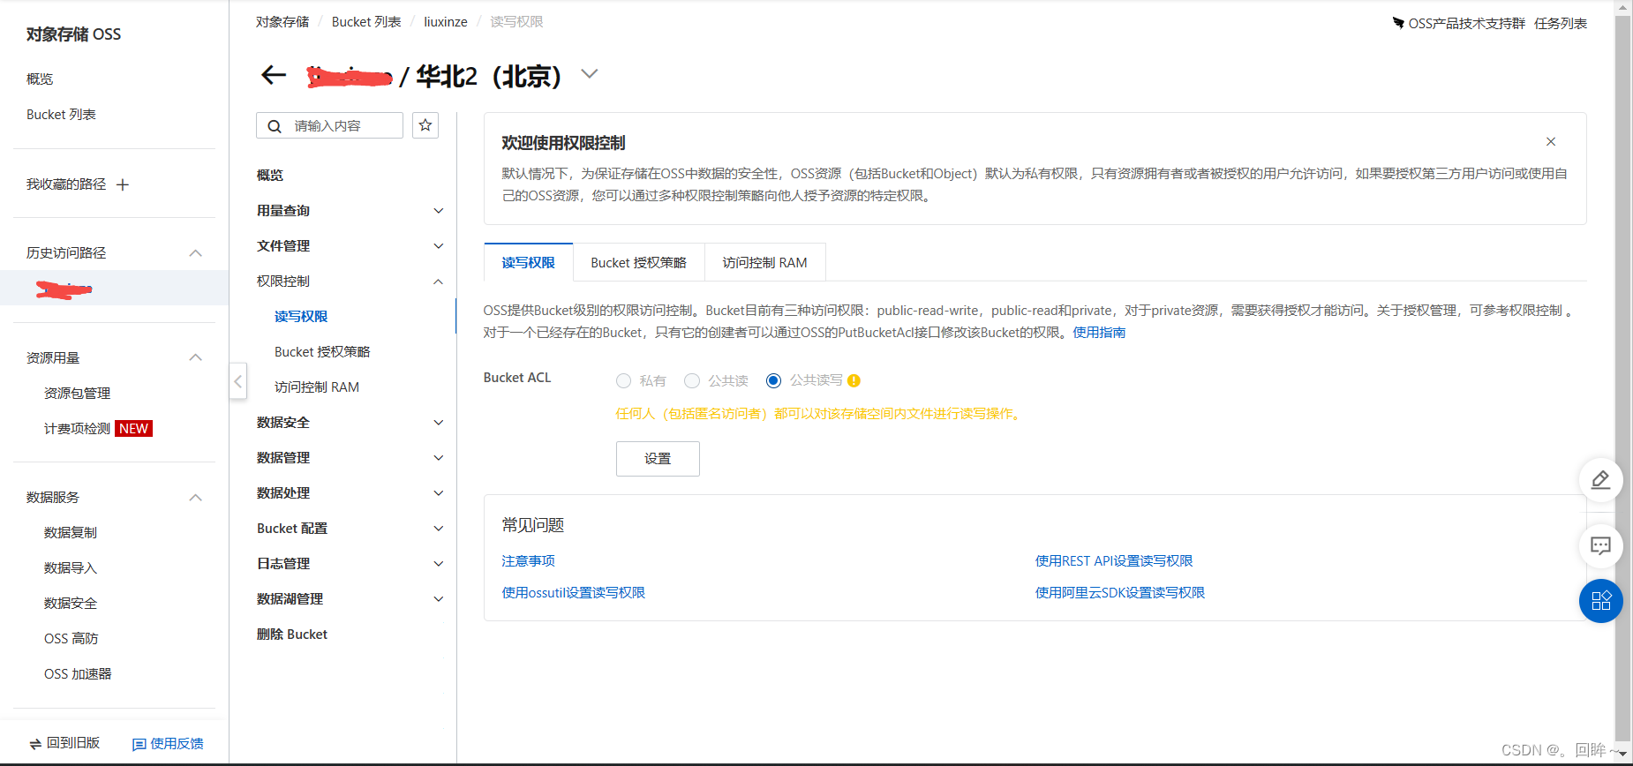
Task: Click the liuxinze breadcrumb
Action: (x=446, y=22)
